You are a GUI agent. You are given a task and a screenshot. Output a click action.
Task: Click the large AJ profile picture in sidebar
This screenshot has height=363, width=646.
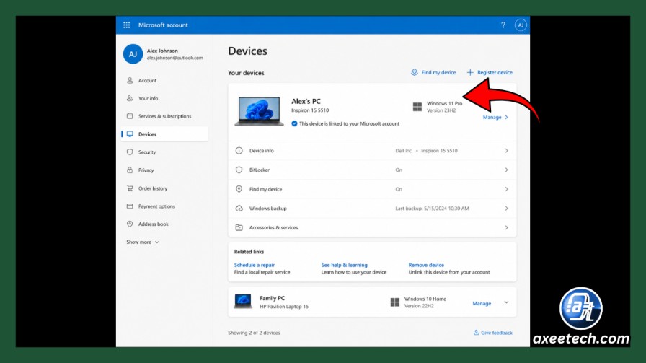point(133,54)
